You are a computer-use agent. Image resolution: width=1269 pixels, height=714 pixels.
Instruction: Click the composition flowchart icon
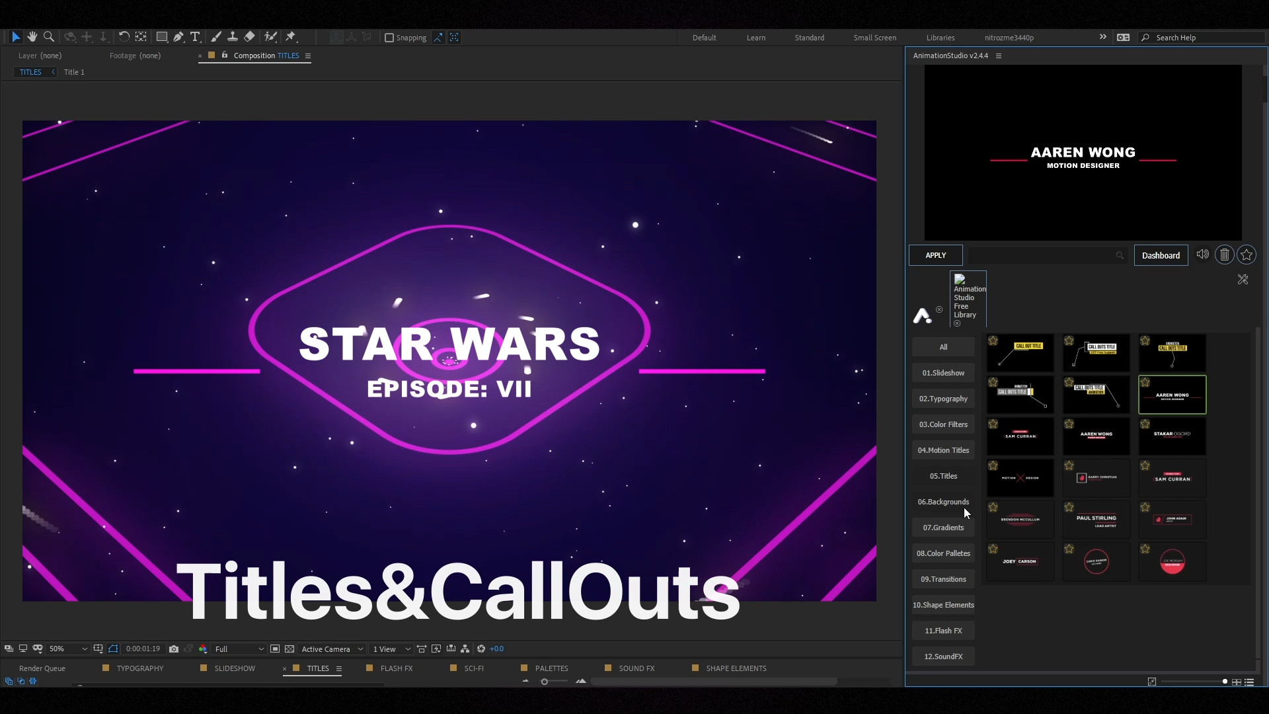(465, 649)
